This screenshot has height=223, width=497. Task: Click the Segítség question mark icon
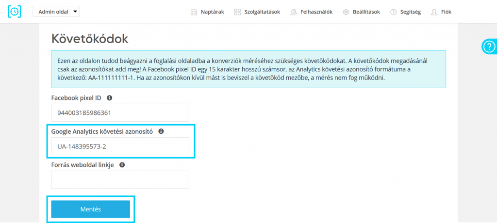coord(393,12)
